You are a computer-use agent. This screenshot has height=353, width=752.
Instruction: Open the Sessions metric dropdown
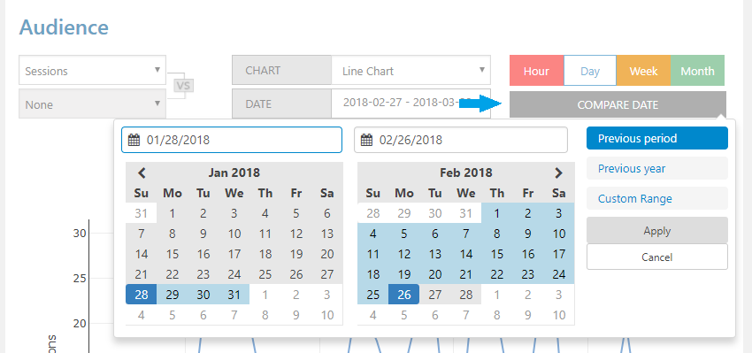(93, 71)
